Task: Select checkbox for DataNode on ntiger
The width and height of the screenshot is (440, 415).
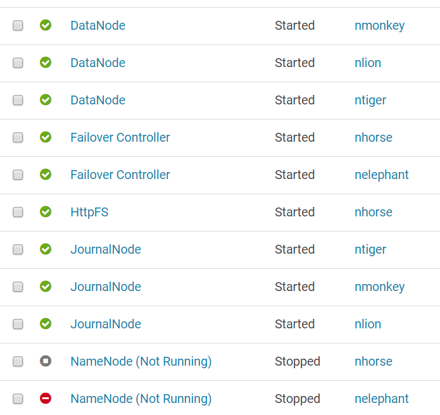Action: [x=18, y=100]
